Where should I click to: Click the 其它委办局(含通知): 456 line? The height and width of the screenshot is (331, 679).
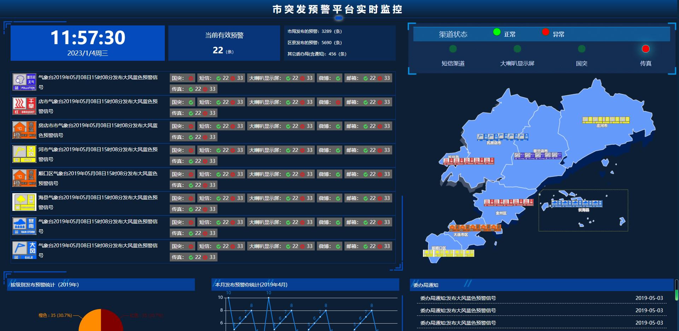tap(317, 54)
